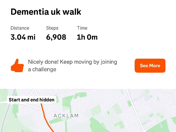Image resolution: width=176 pixels, height=132 pixels.
Task: Click the Steps label
Action: [x=52, y=28]
